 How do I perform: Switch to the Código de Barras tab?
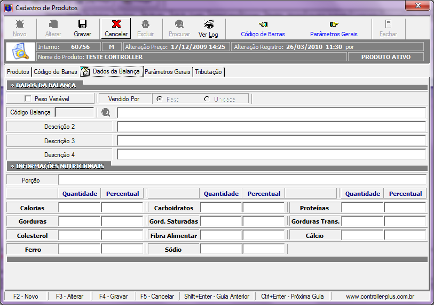point(56,72)
